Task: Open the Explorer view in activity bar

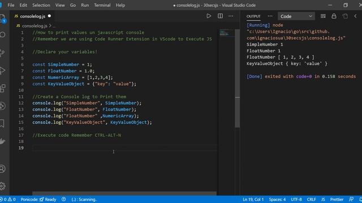Action: [2, 17]
